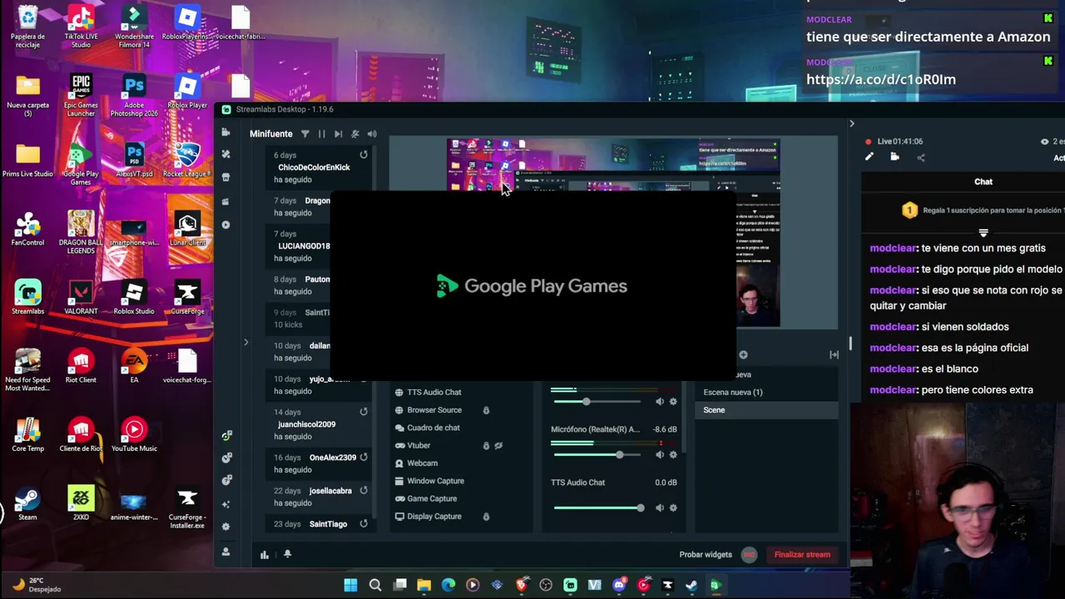
Task: Open Streamlabs settings gear in sidebar
Action: click(x=225, y=527)
